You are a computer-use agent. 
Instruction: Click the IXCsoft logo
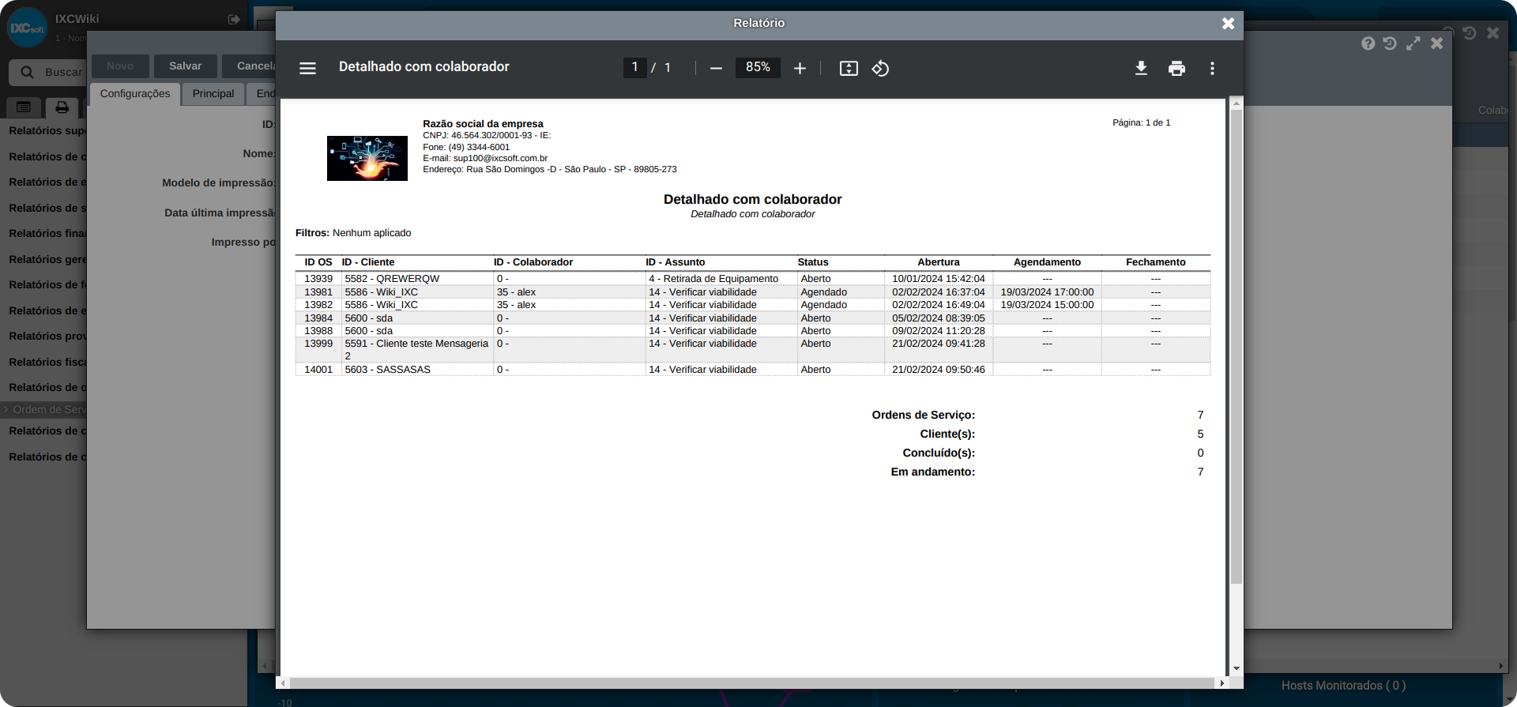point(28,28)
